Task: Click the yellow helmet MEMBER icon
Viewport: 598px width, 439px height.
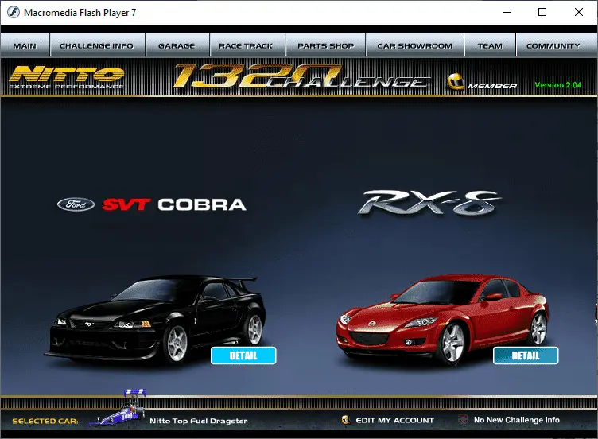Action: (456, 82)
